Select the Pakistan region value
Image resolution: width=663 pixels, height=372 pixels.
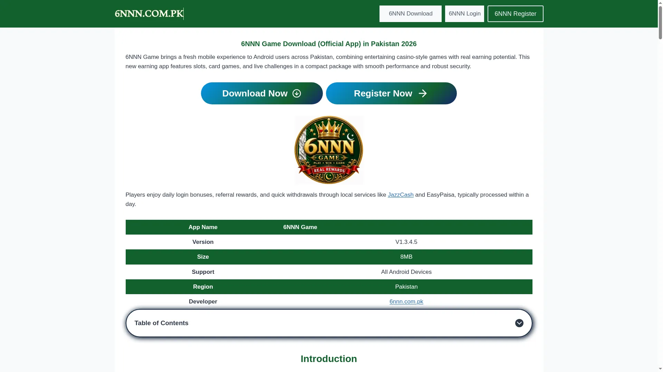(x=406, y=287)
